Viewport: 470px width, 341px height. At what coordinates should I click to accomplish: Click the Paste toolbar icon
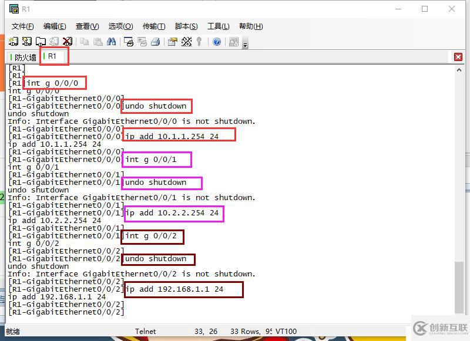pyautogui.click(x=98, y=42)
